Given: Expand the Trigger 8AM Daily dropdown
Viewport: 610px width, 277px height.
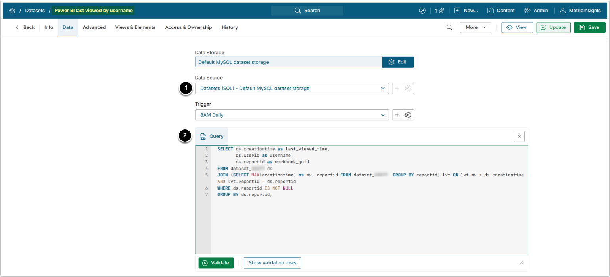Looking at the screenshot, I should pos(292,115).
